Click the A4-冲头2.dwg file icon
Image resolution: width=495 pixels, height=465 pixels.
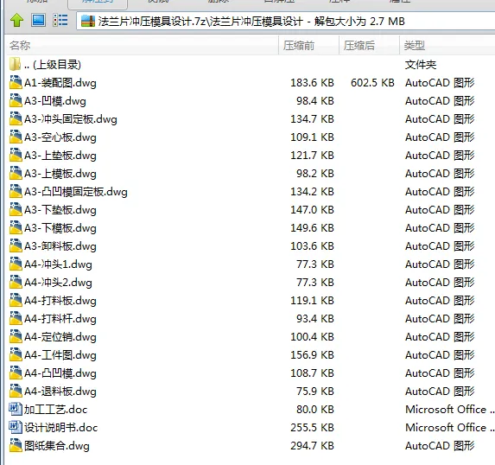16,282
